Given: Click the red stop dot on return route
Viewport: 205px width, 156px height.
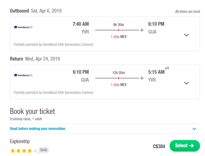Looking at the screenshot, I should (x=119, y=78).
